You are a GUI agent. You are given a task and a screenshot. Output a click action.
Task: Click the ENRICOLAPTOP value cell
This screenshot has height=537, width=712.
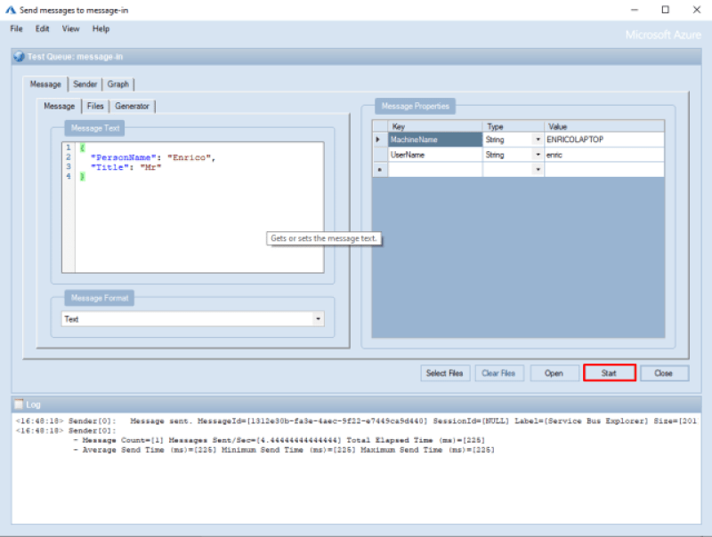(x=604, y=140)
